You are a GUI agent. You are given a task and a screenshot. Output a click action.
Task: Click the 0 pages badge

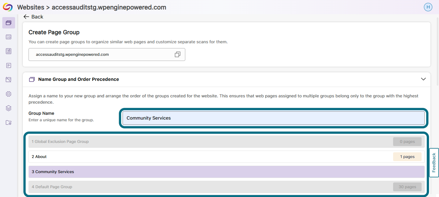(407, 141)
